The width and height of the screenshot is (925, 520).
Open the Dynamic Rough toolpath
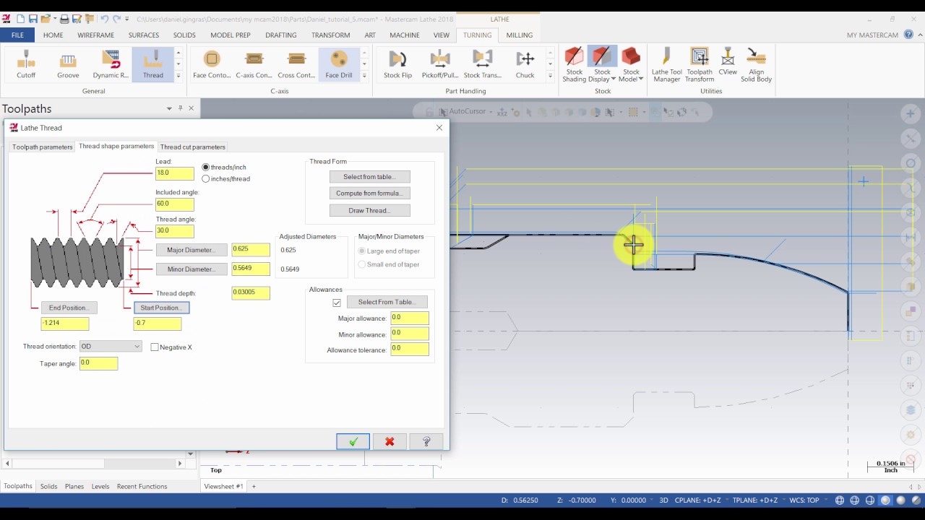click(x=111, y=64)
